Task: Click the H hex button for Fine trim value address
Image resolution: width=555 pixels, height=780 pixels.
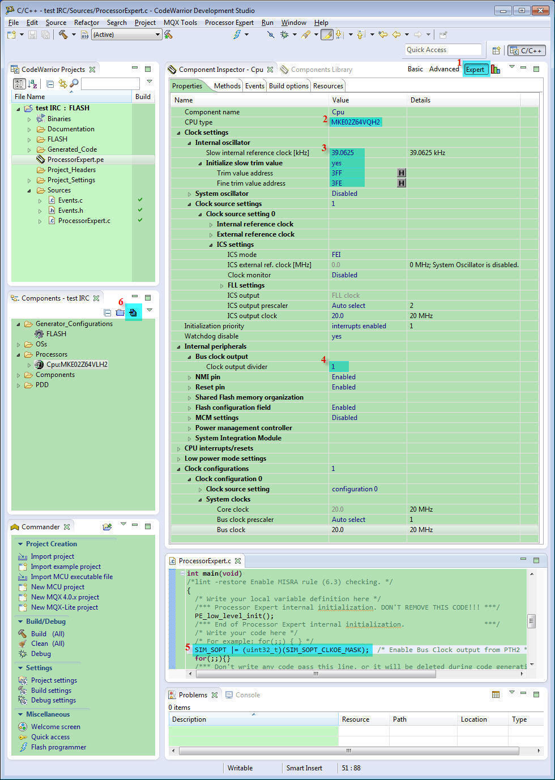Action: [x=402, y=183]
